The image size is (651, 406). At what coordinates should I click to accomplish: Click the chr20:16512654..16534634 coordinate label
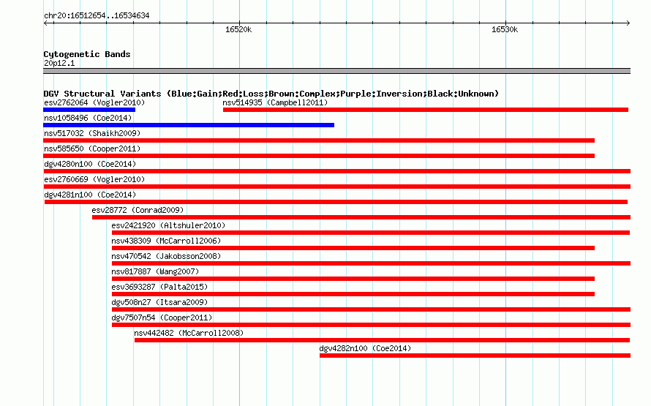(97, 16)
